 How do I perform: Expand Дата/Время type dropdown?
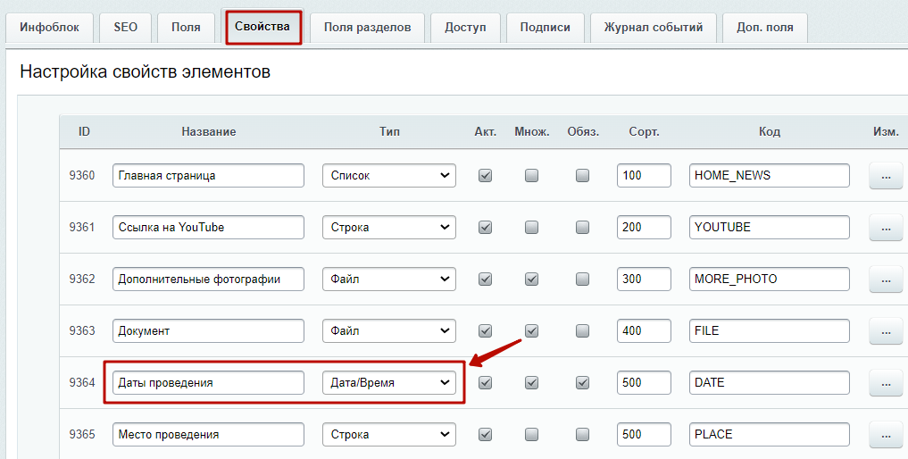[388, 383]
